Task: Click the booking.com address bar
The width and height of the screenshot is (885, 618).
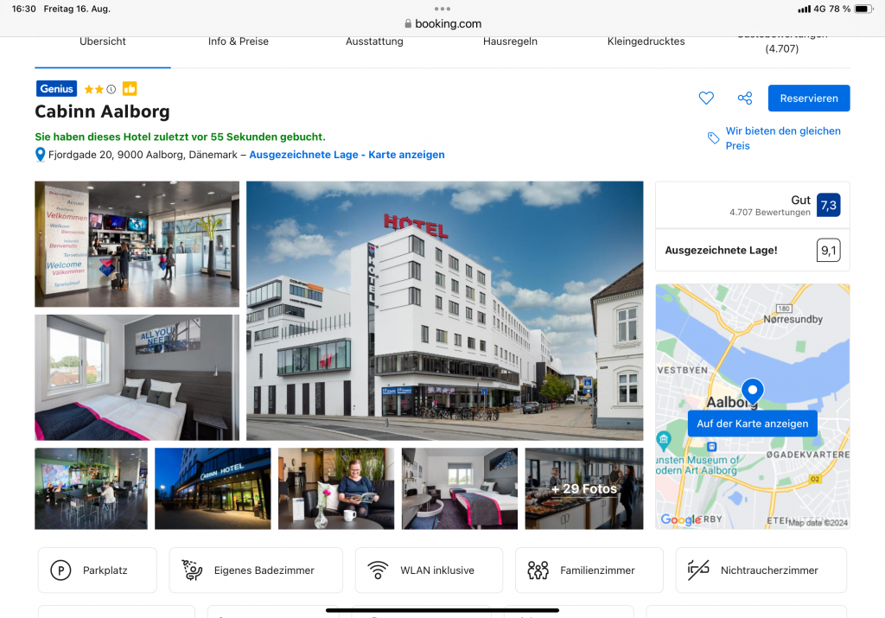Action: click(443, 23)
